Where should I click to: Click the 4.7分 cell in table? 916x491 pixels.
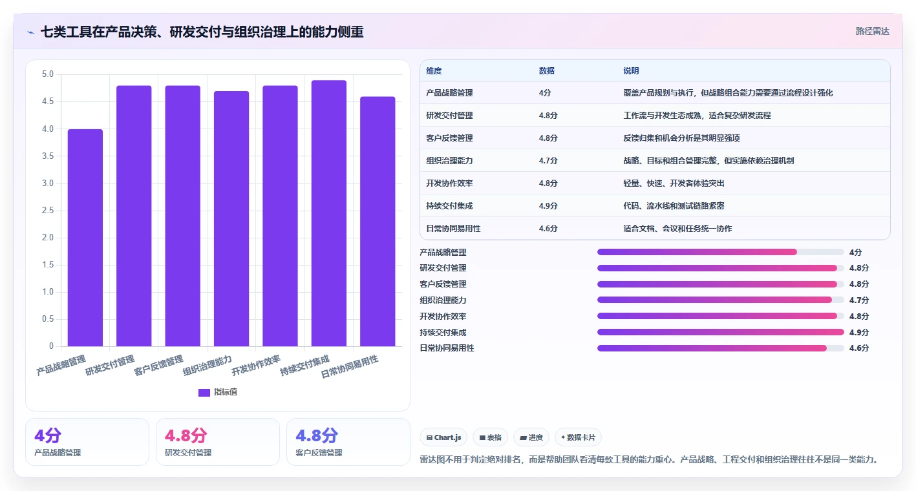coord(548,161)
